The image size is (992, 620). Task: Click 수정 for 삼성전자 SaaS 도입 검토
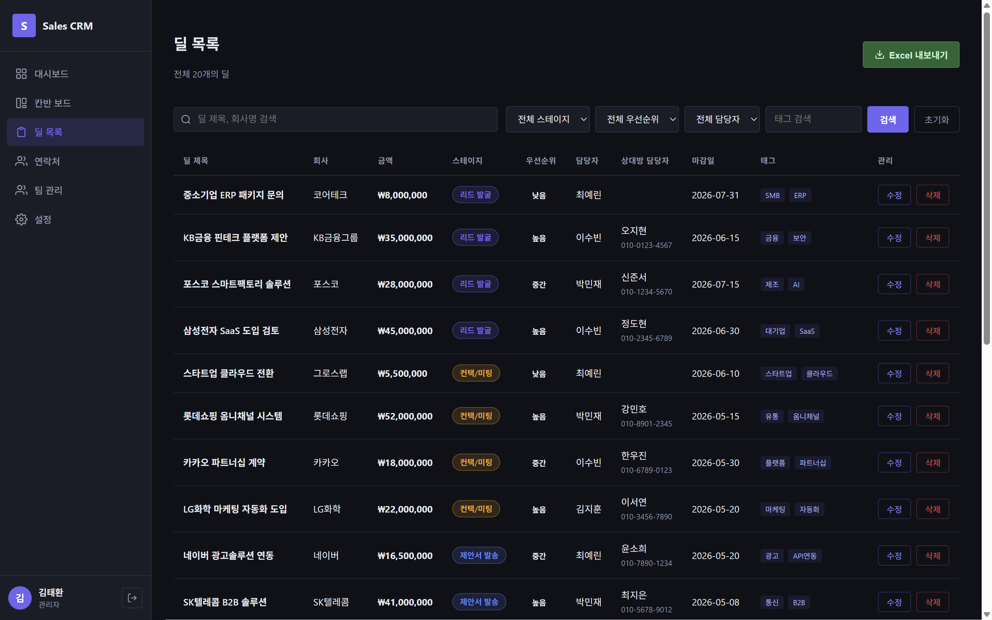[x=894, y=331]
